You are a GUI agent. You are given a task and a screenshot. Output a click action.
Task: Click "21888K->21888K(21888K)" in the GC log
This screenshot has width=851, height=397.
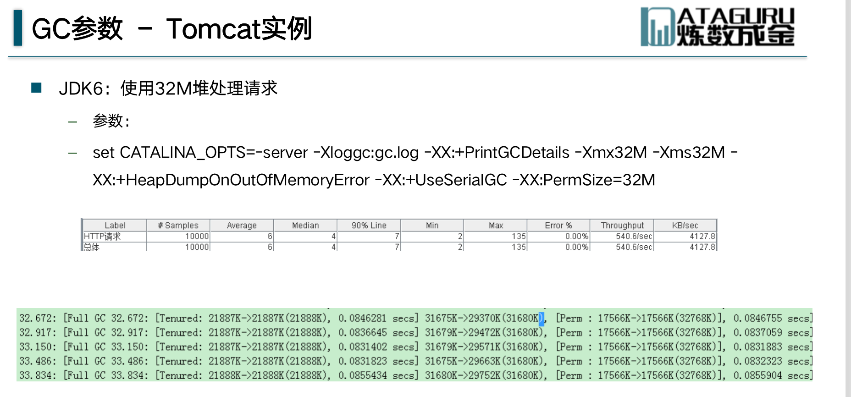click(268, 375)
